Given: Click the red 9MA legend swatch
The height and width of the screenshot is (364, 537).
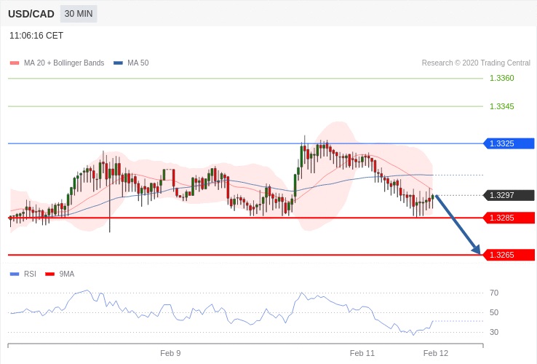Looking at the screenshot, I should point(49,274).
